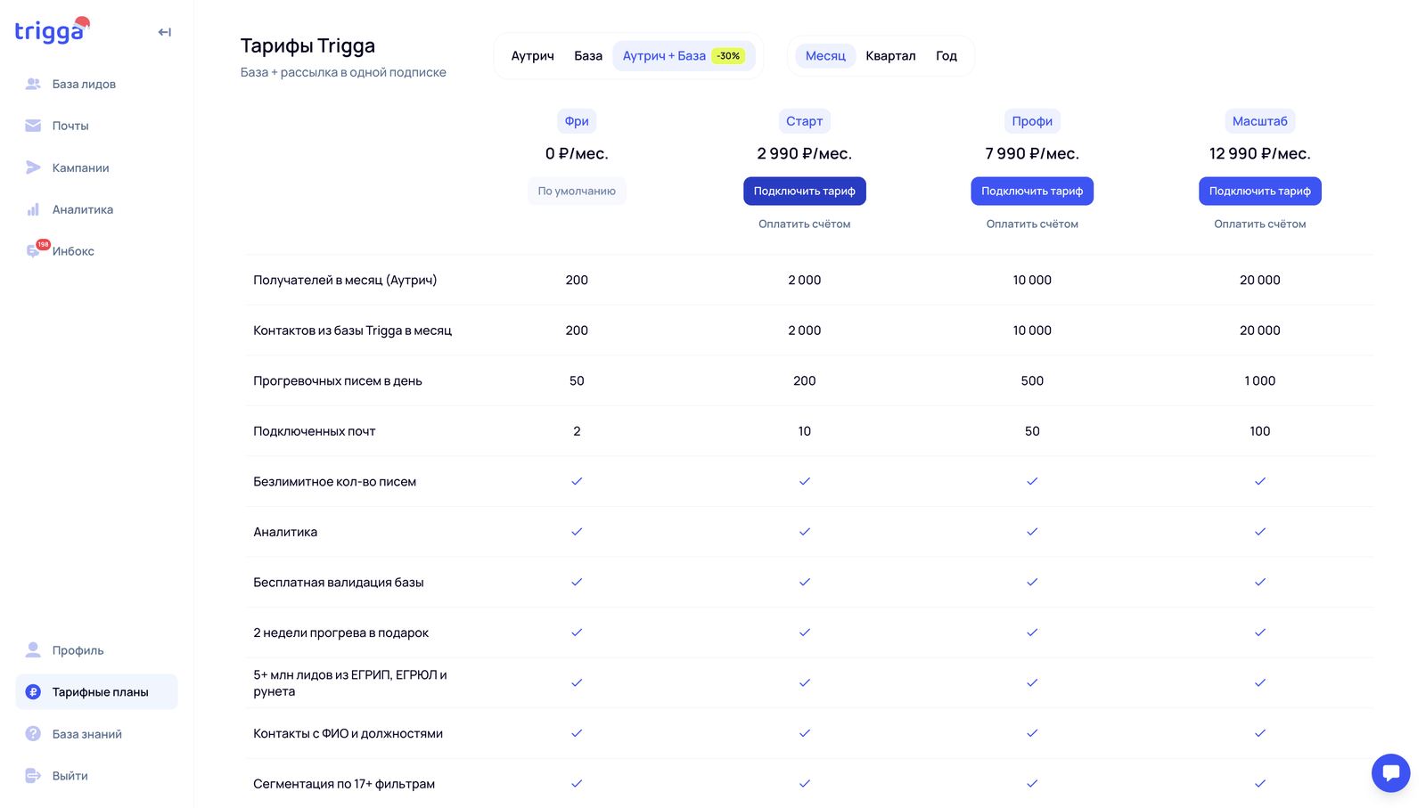Select the База plan tab

(x=588, y=56)
